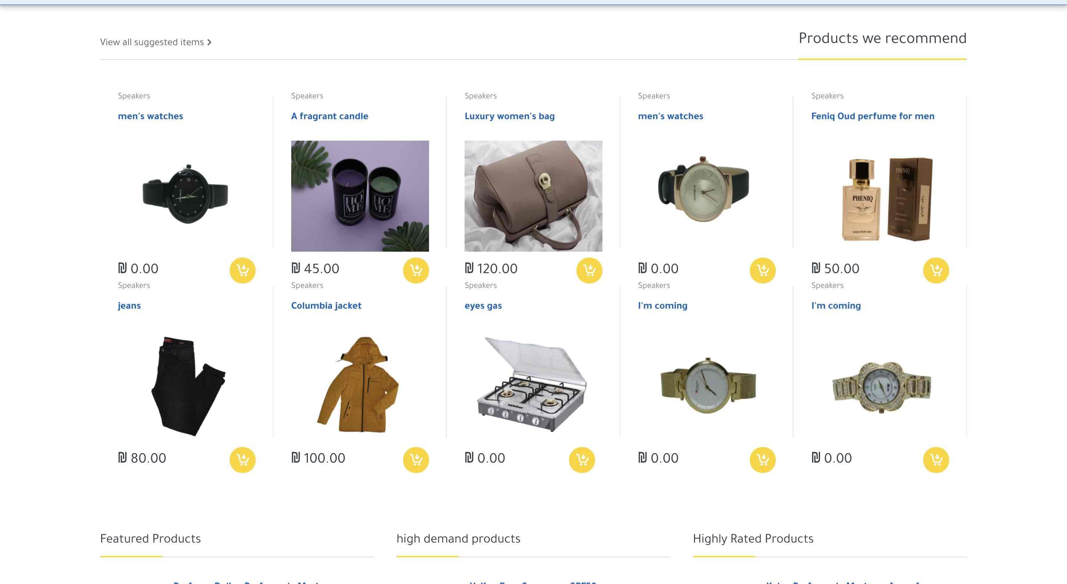Screen dimensions: 1067x584
Task: Click Speakers category above Luxury women's bag
Action: pyautogui.click(x=480, y=96)
